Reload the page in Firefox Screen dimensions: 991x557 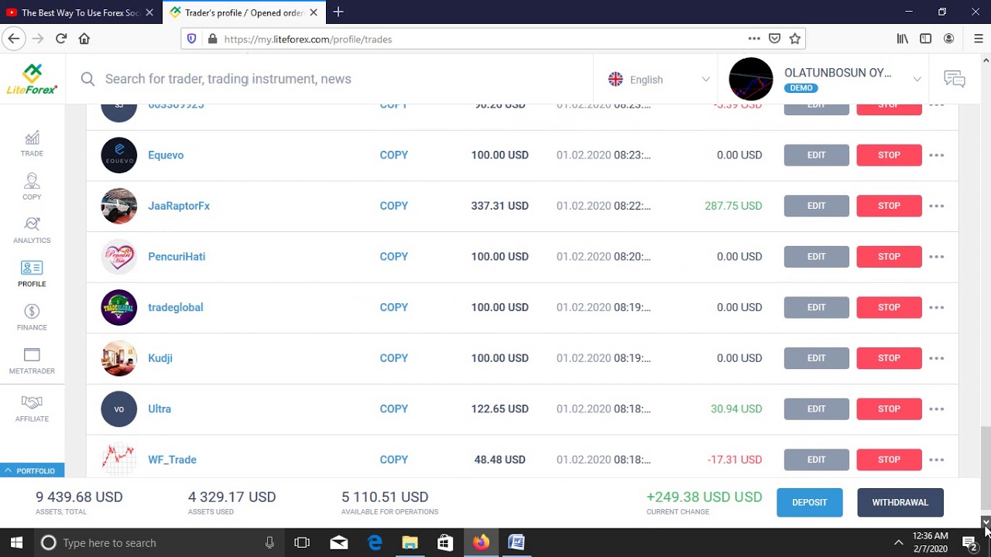[61, 39]
